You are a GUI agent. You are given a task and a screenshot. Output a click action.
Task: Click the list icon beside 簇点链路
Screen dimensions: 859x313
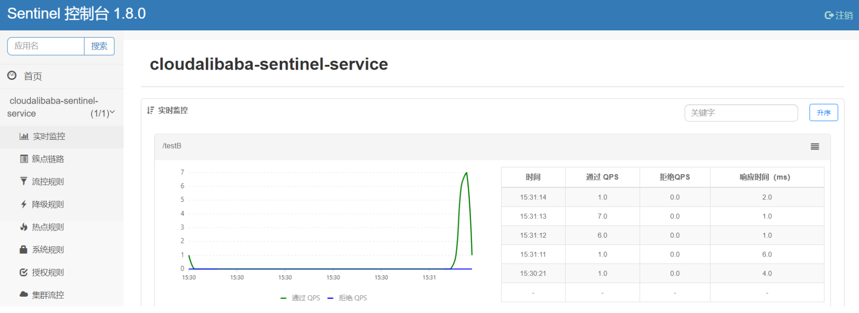24,159
